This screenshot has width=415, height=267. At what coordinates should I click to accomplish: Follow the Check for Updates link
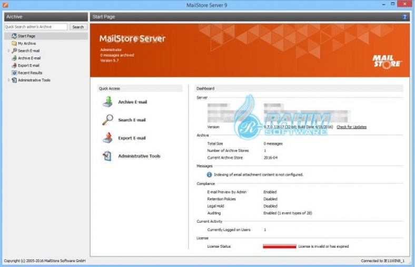click(x=351, y=127)
